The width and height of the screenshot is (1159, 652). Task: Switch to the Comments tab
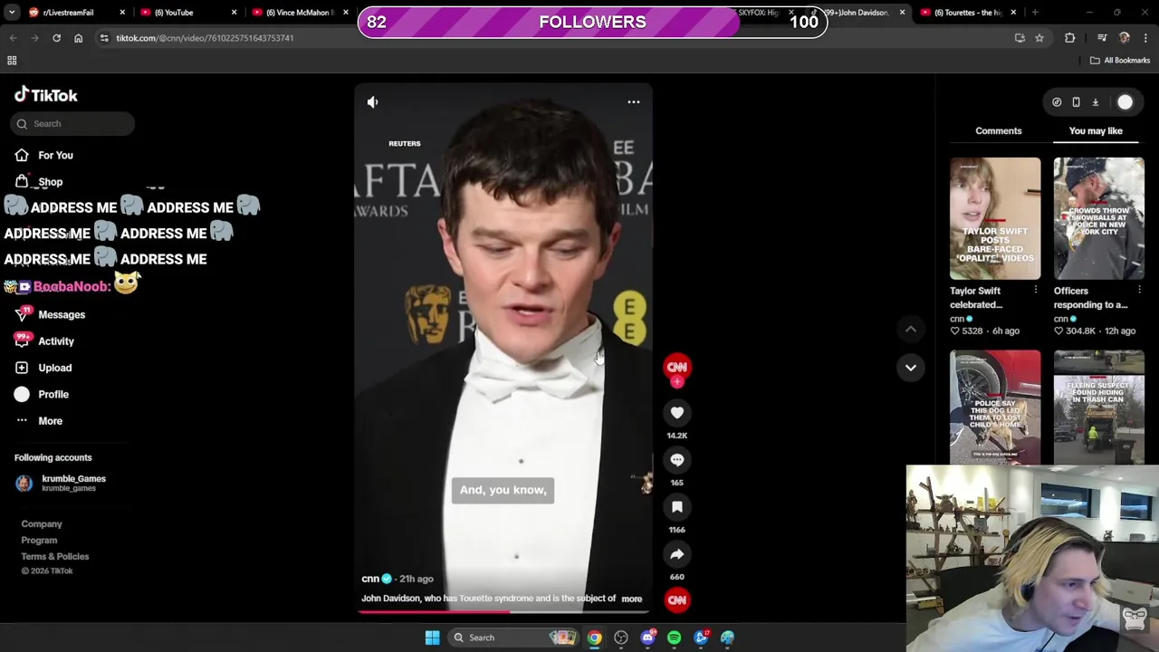pyautogui.click(x=999, y=130)
